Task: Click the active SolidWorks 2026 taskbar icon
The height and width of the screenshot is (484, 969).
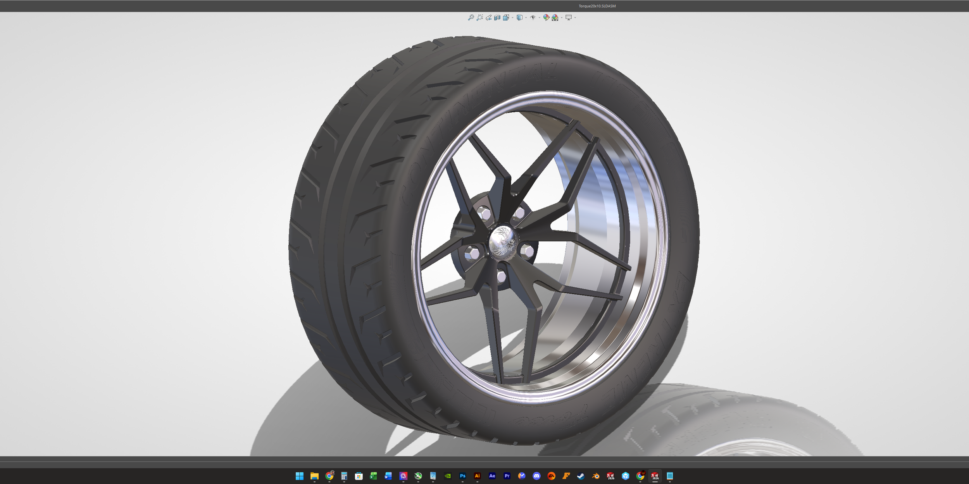Action: pos(655,476)
